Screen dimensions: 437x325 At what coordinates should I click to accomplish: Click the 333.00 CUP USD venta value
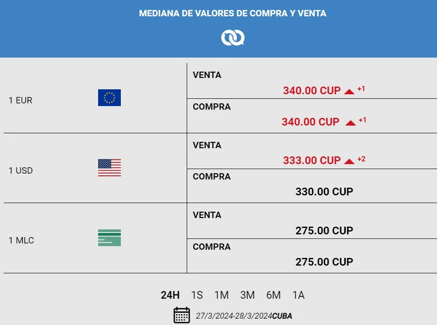[x=312, y=160]
